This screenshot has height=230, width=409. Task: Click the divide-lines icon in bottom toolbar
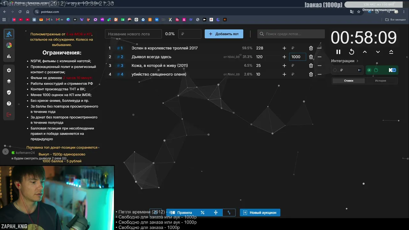pos(216,212)
